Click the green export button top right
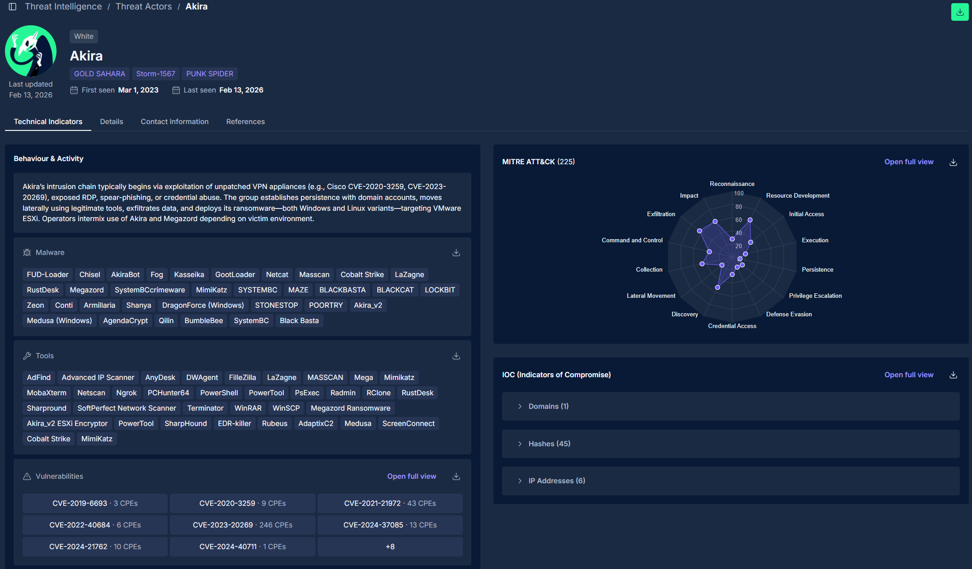Viewport: 972px width, 569px height. click(x=959, y=12)
